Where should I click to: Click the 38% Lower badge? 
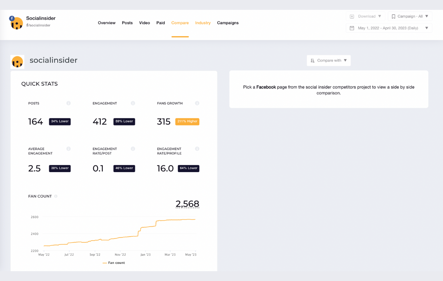click(x=60, y=168)
